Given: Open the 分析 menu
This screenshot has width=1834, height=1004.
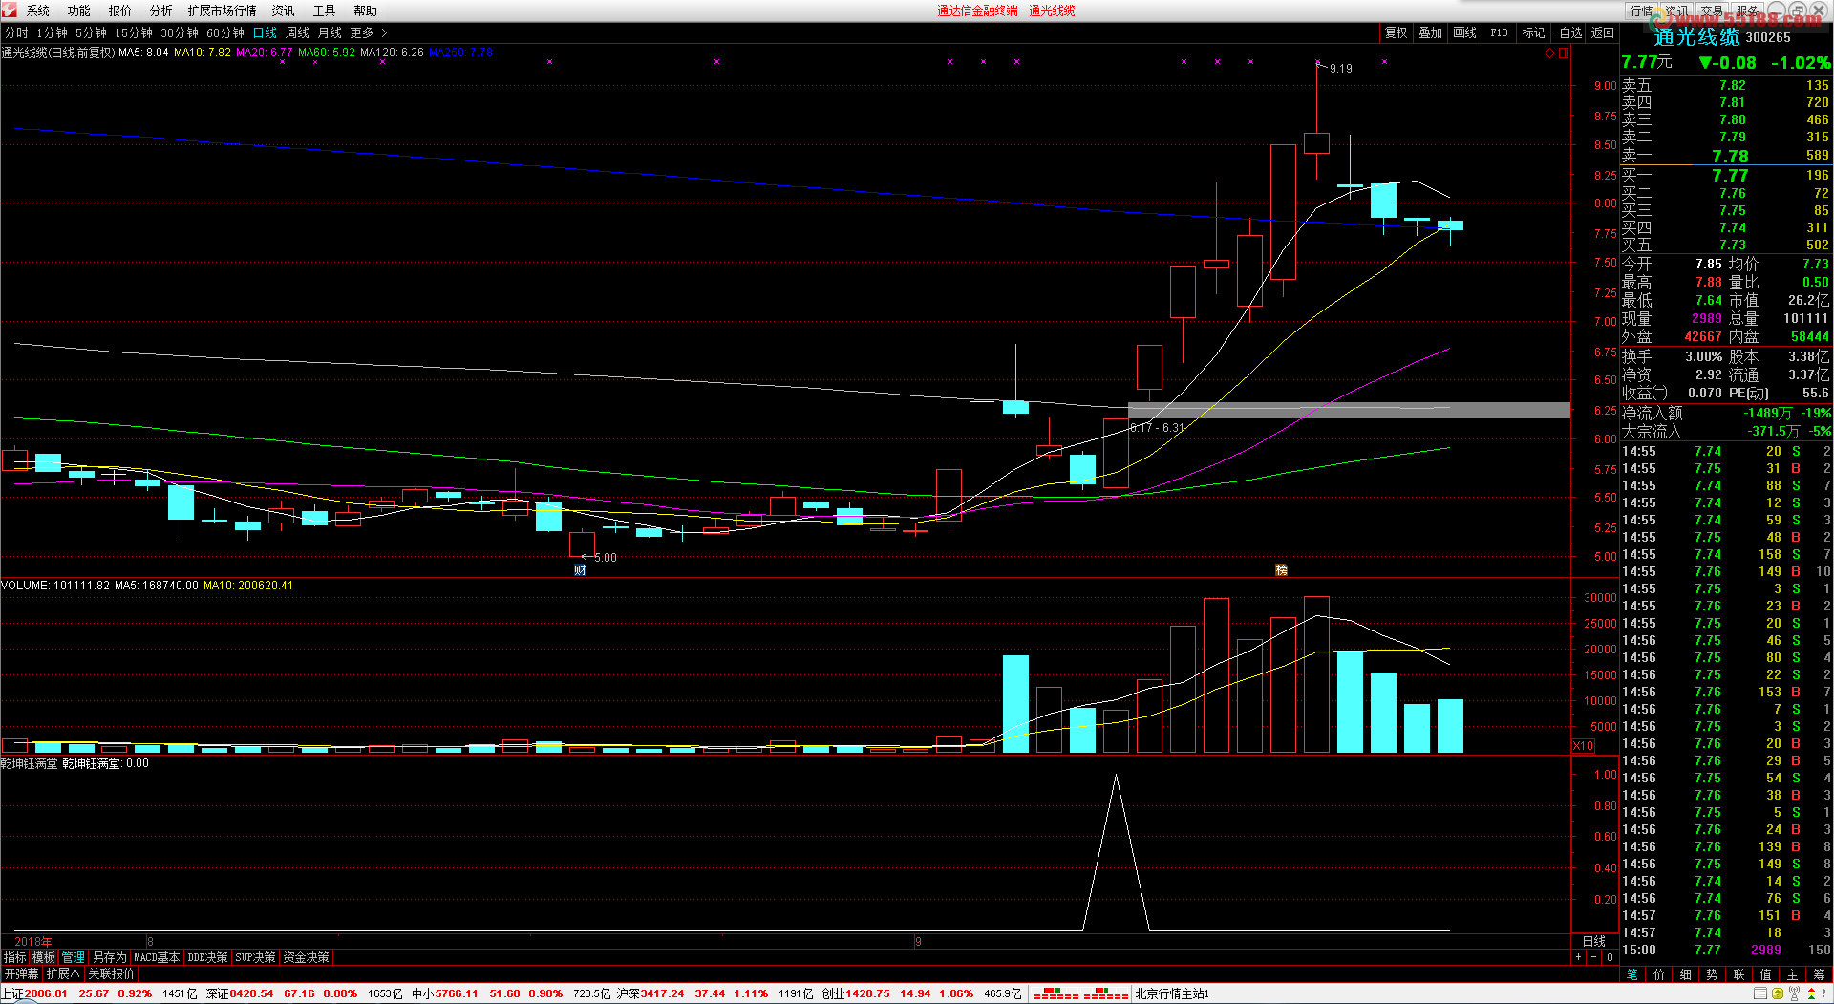Looking at the screenshot, I should (x=161, y=11).
